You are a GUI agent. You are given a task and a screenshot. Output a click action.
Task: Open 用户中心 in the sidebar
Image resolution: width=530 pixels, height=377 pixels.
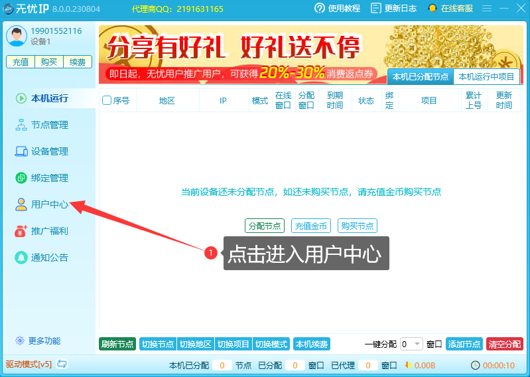49,204
